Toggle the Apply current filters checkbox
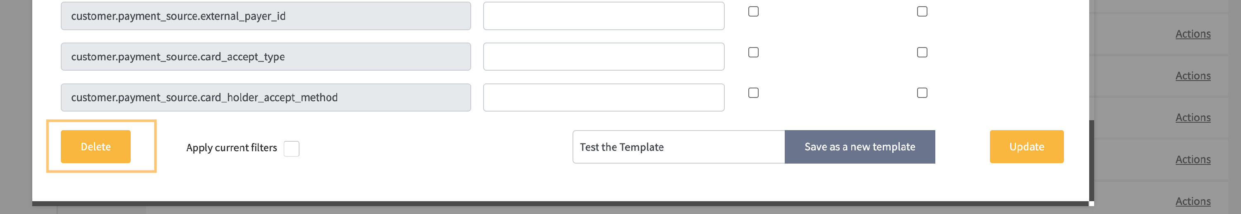Screen dimensions: 1241x214 (292, 149)
